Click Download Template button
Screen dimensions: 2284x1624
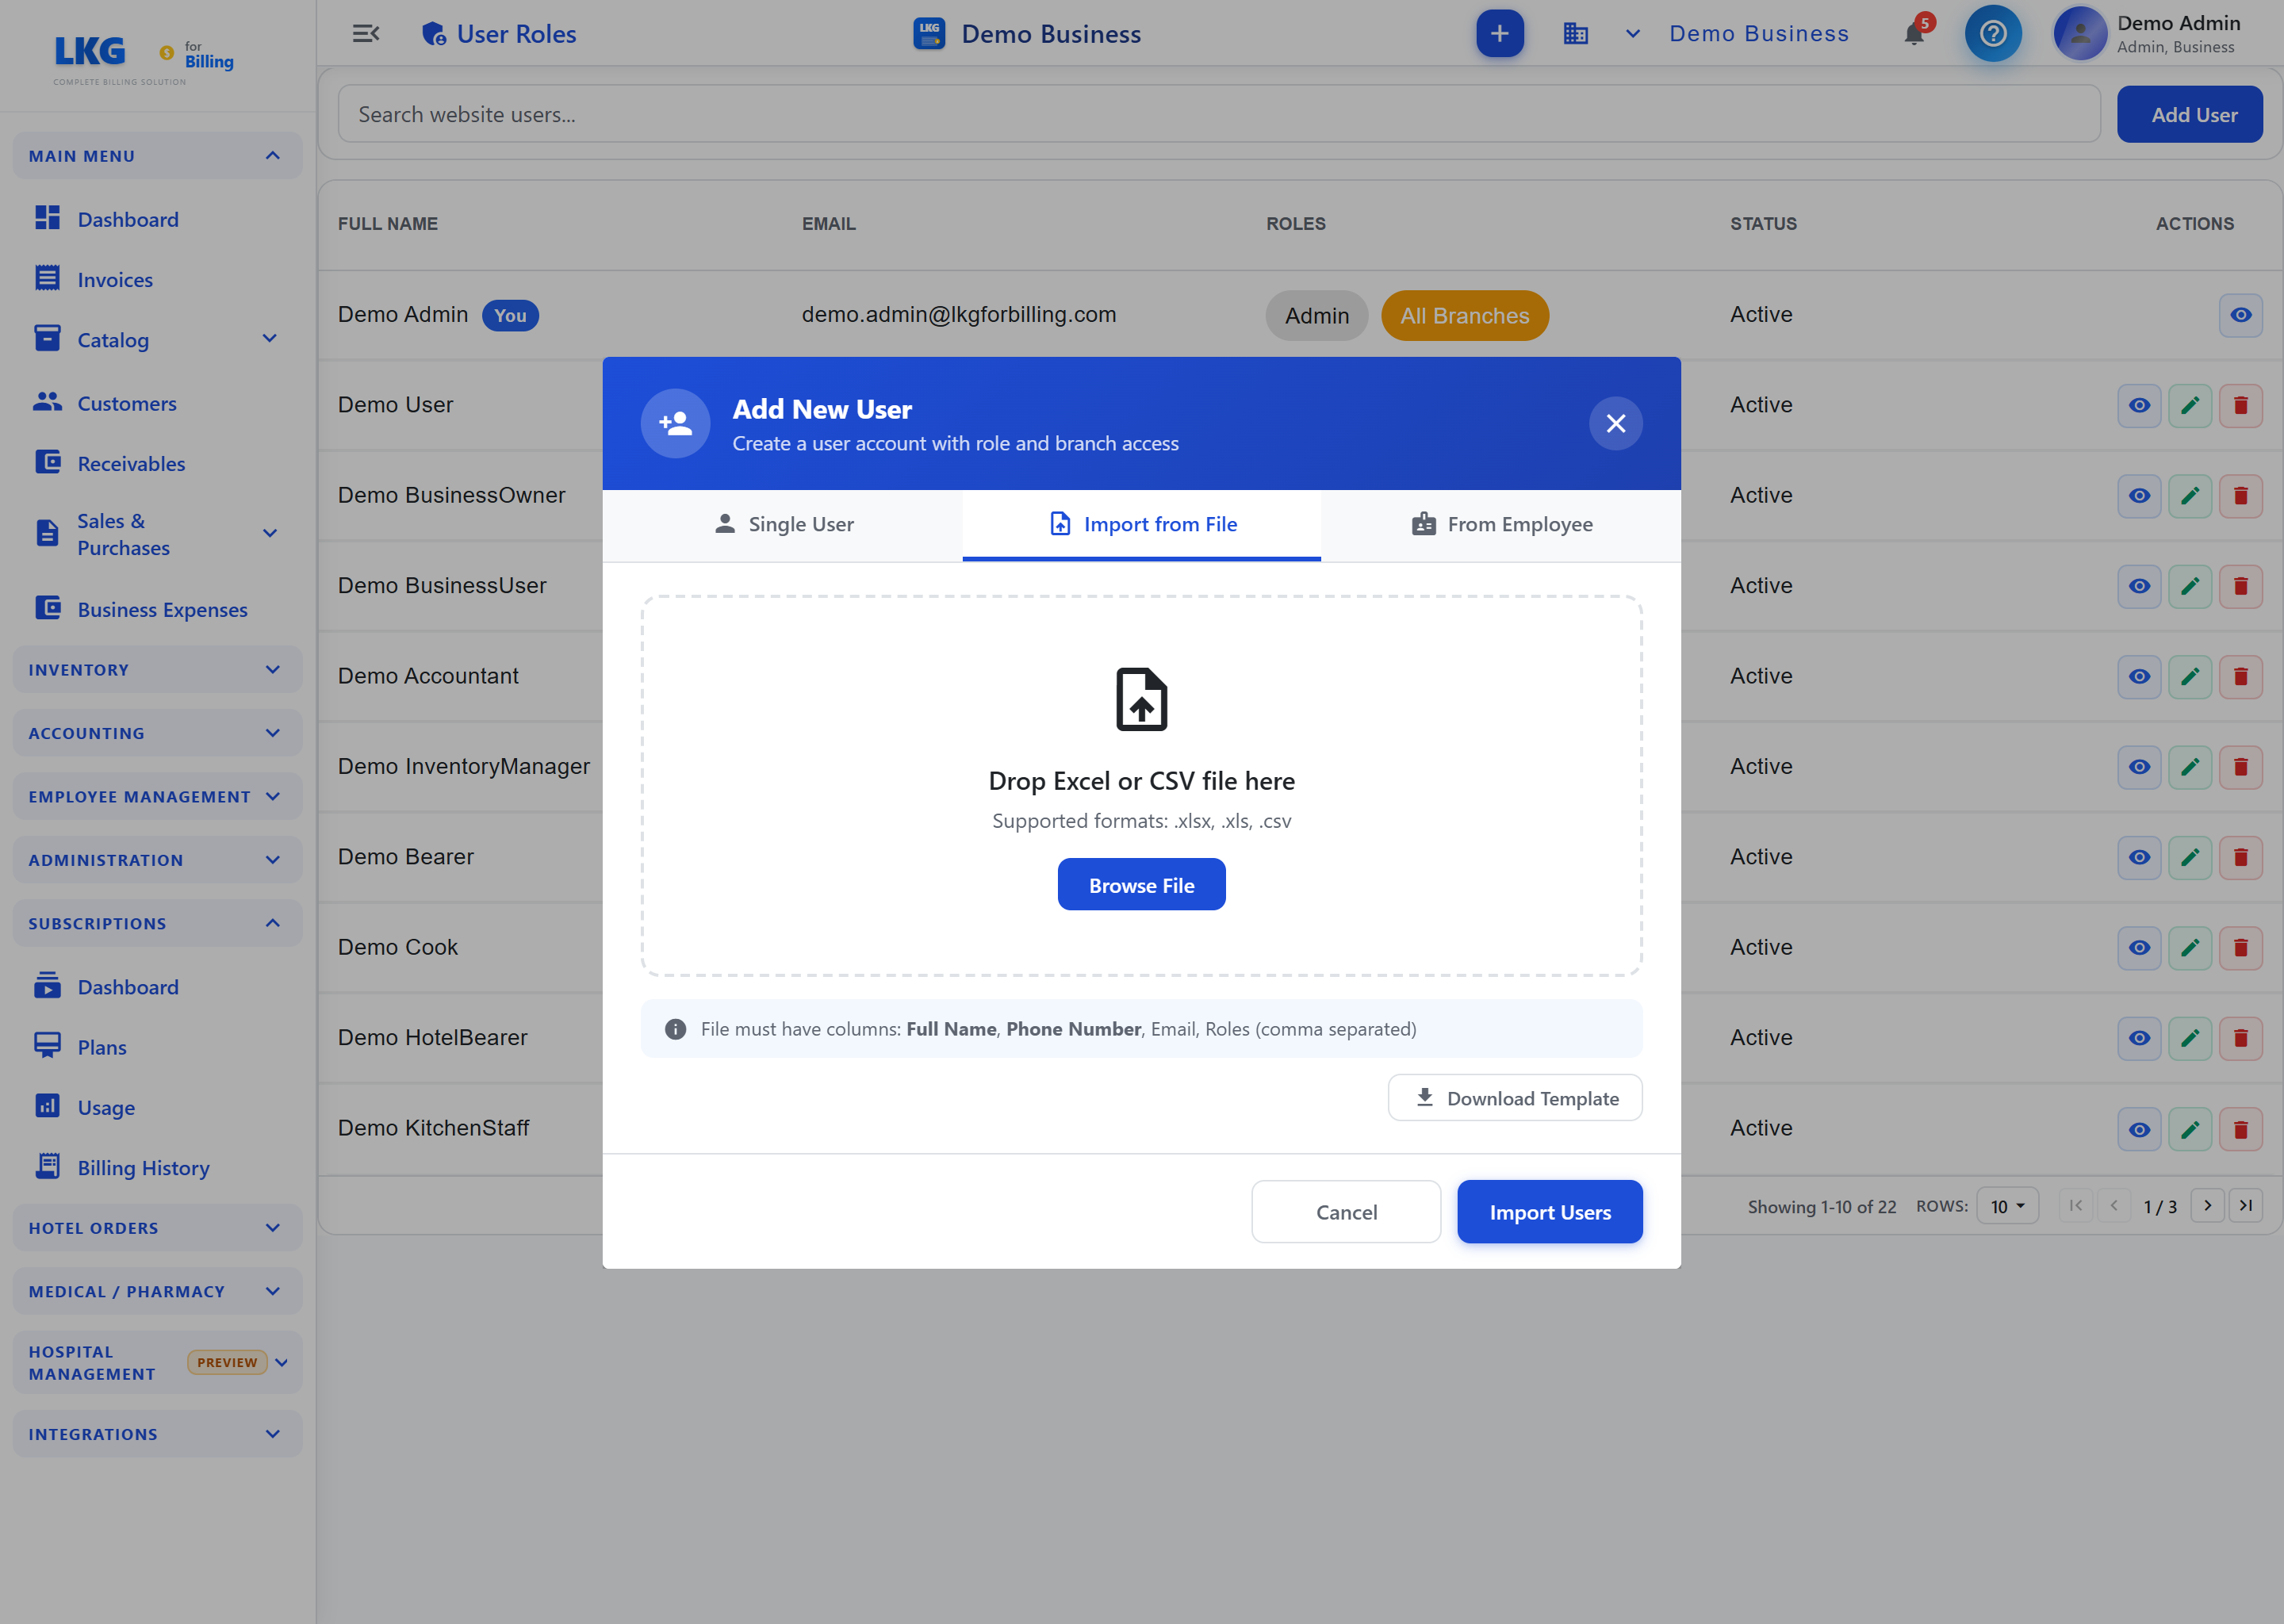[x=1514, y=1098]
